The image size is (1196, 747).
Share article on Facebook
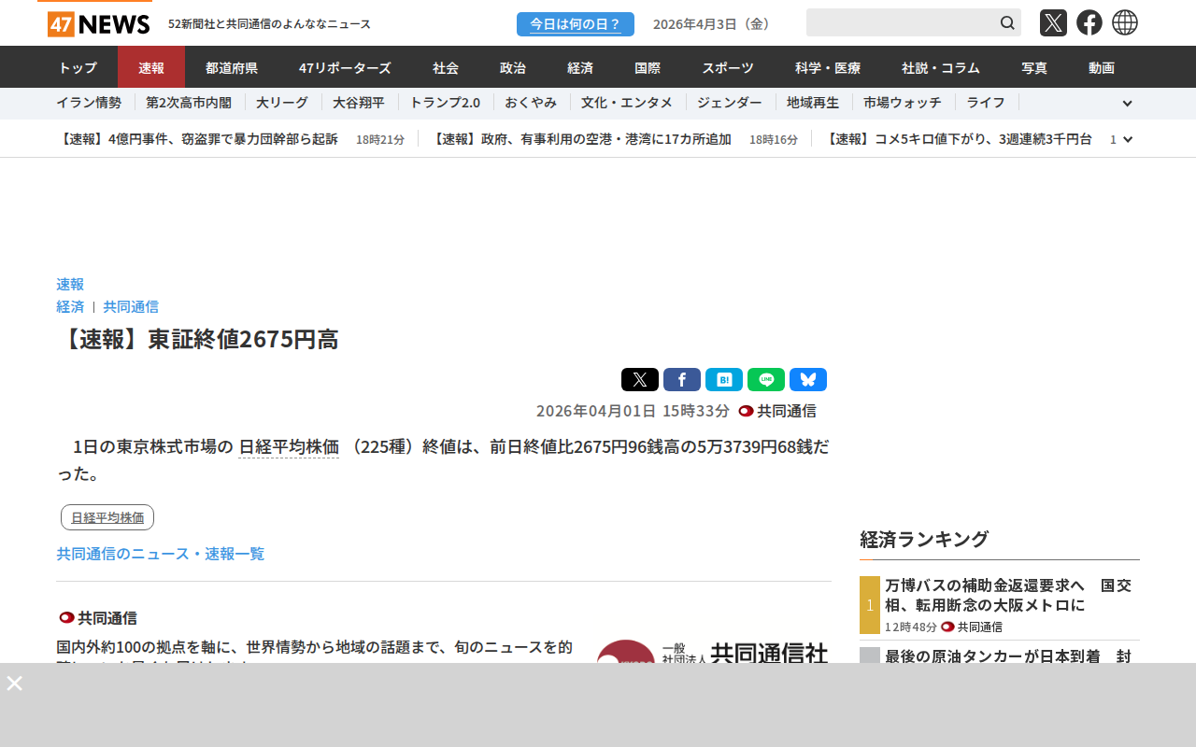coord(681,380)
